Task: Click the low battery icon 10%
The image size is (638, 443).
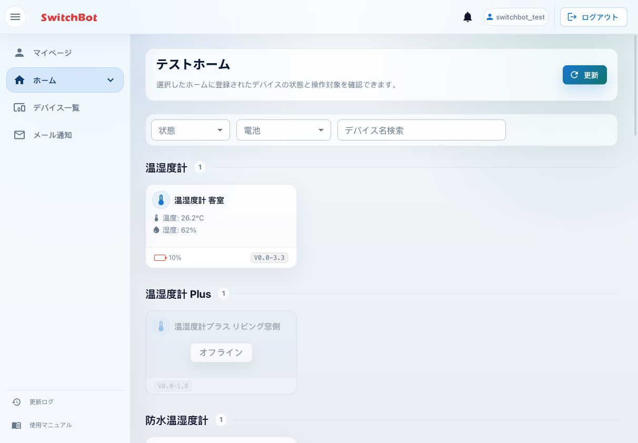Action: coord(161,258)
